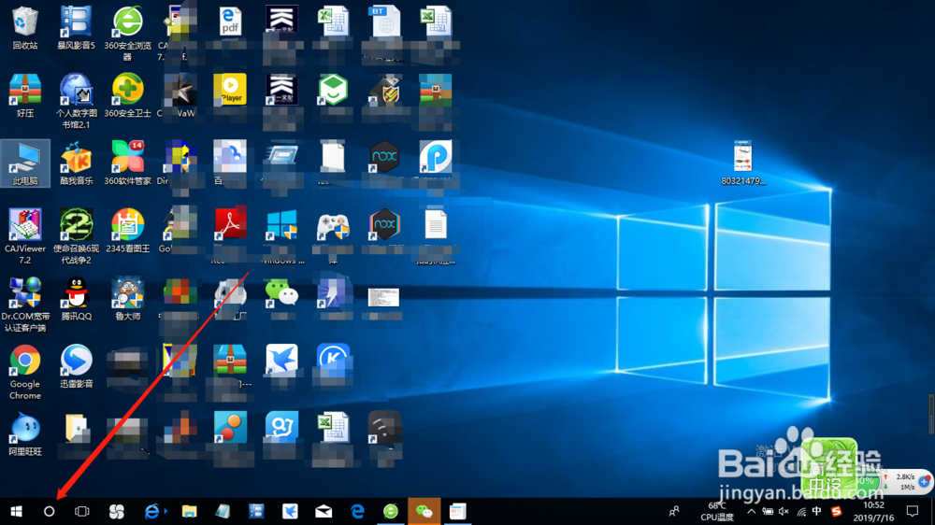This screenshot has height=525, width=935.
Task: Launch Microsoft Edge from taskbar
Action: [x=357, y=511]
